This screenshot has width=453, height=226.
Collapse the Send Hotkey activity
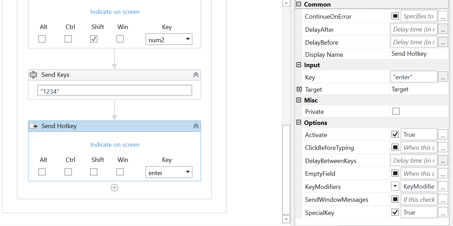[196, 126]
